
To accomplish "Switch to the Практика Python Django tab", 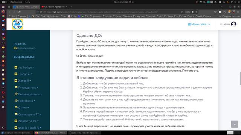I will pyautogui.click(x=26, y=7).
